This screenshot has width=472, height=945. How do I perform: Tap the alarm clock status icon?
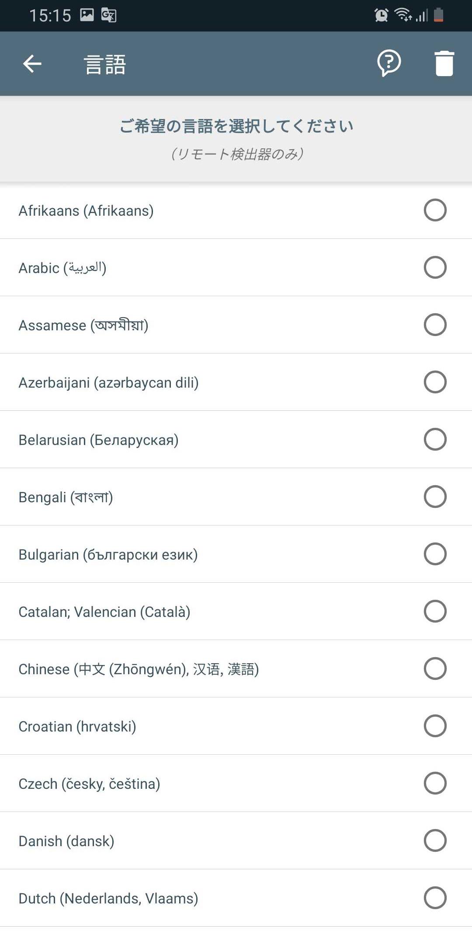point(381,15)
